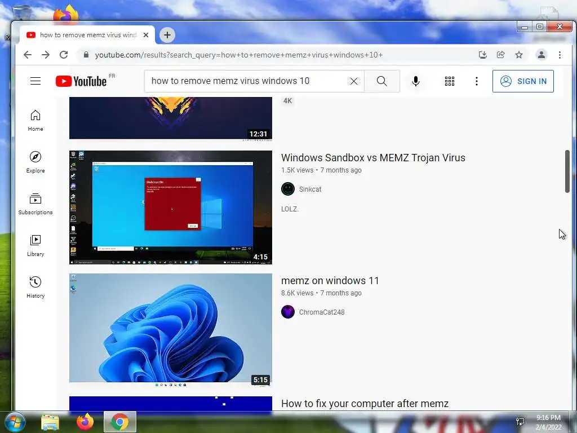Open the Windows Start menu orb
The width and height of the screenshot is (577, 433).
pyautogui.click(x=15, y=422)
